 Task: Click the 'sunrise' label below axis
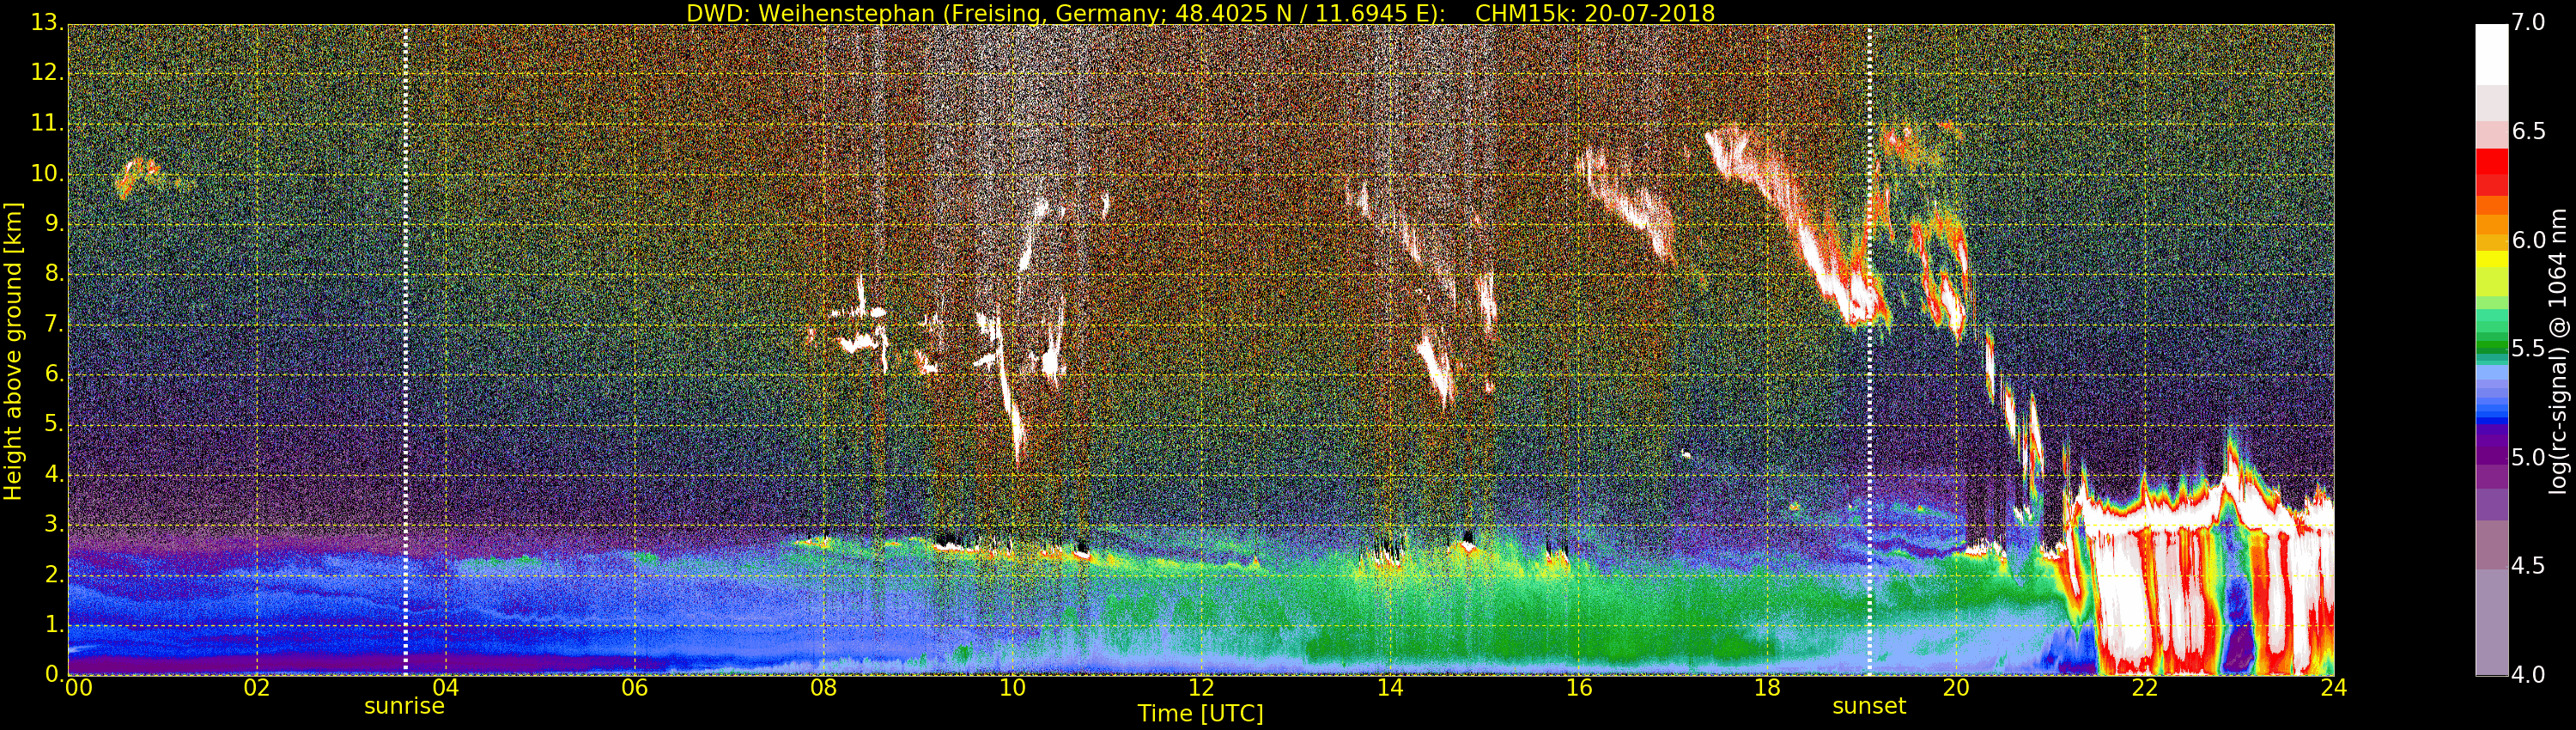pos(404,706)
